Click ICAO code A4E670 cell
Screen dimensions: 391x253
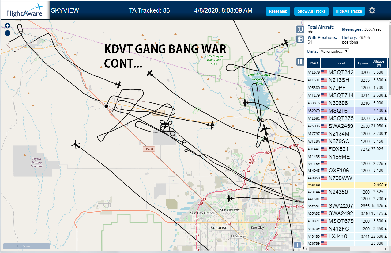pyautogui.click(x=314, y=72)
